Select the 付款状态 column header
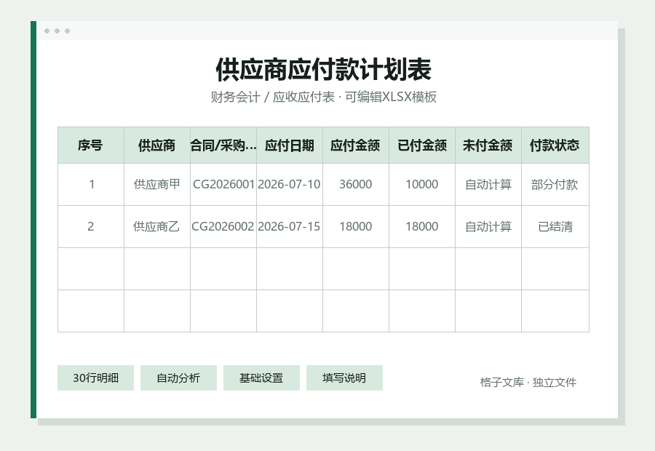This screenshot has height=451, width=655. pyautogui.click(x=555, y=145)
